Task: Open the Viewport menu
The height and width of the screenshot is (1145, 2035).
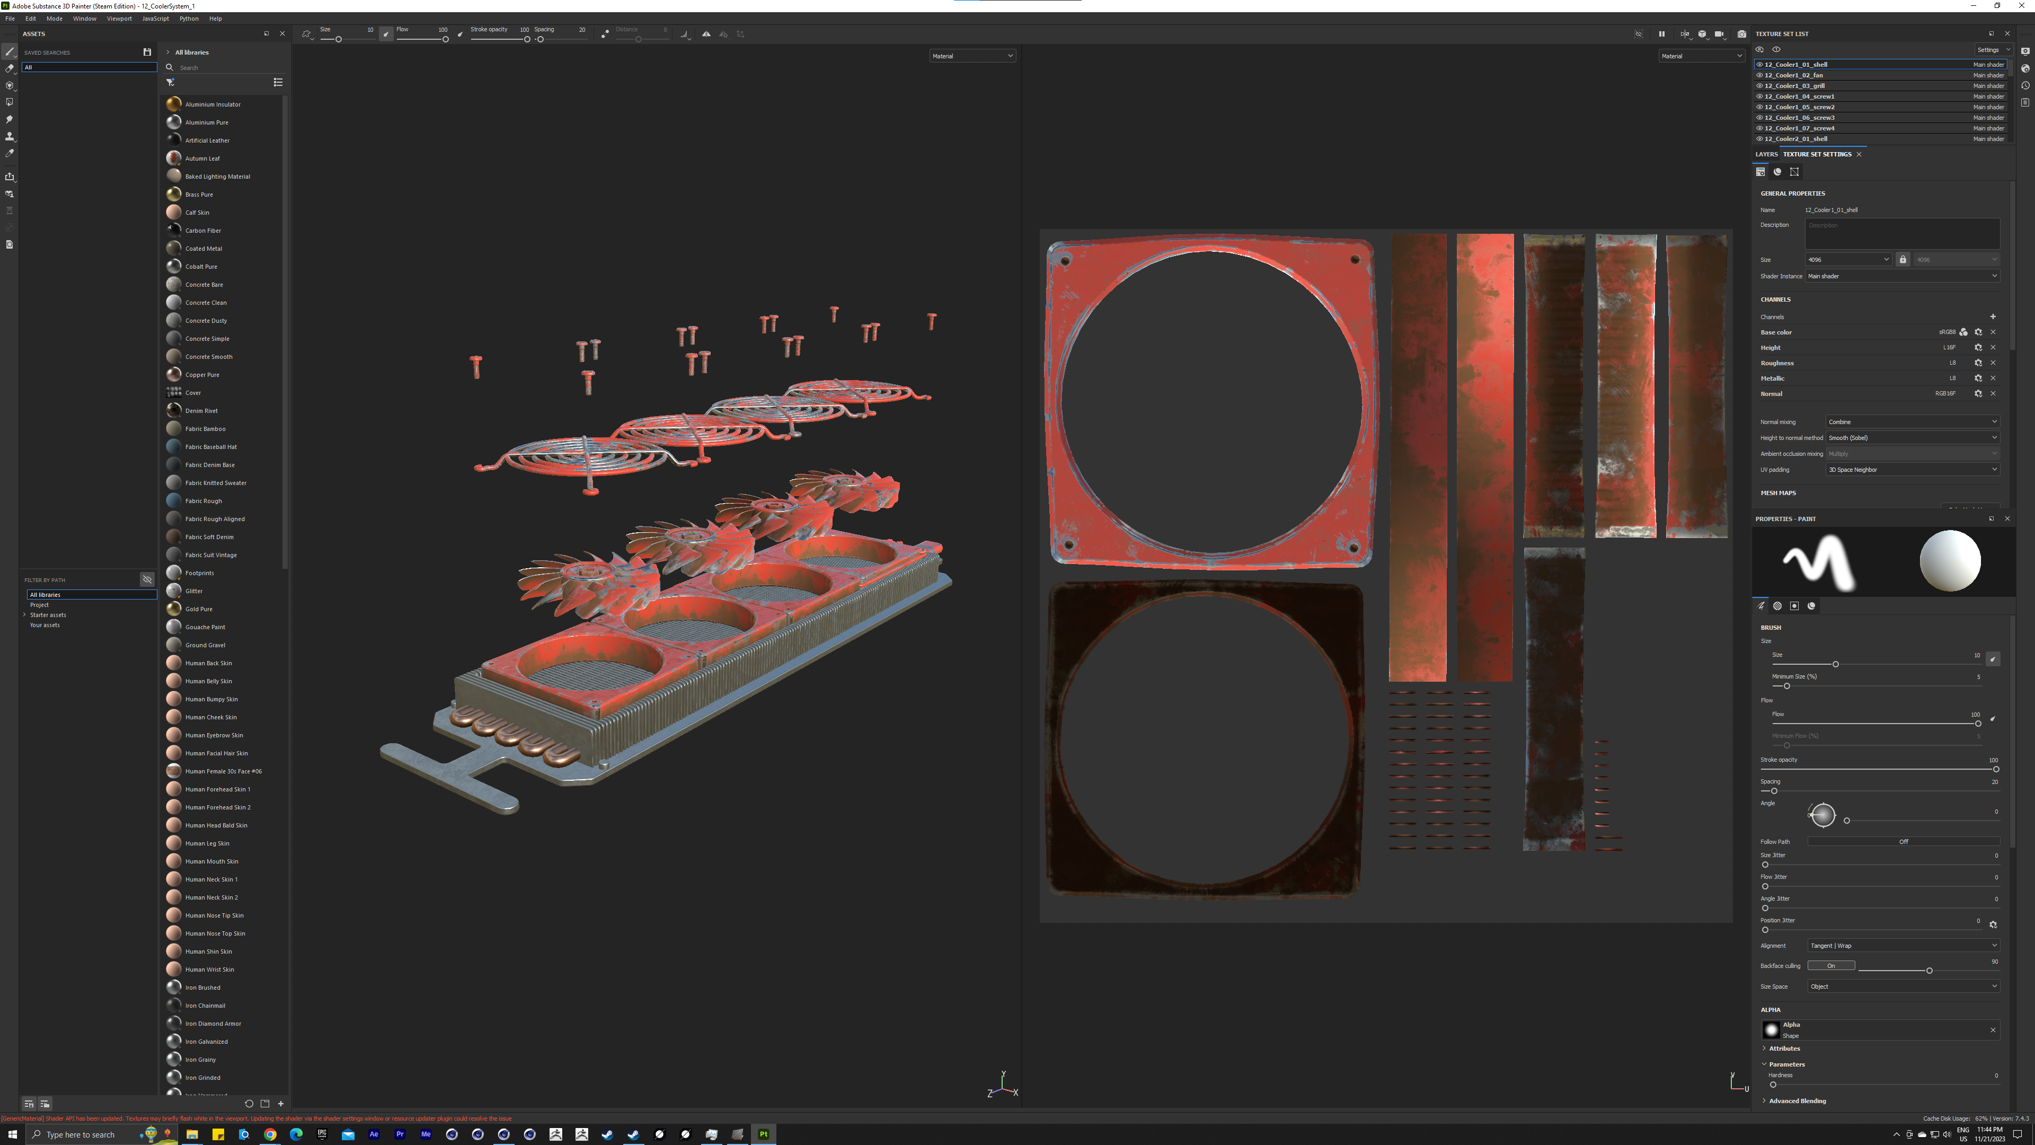Action: (x=119, y=18)
